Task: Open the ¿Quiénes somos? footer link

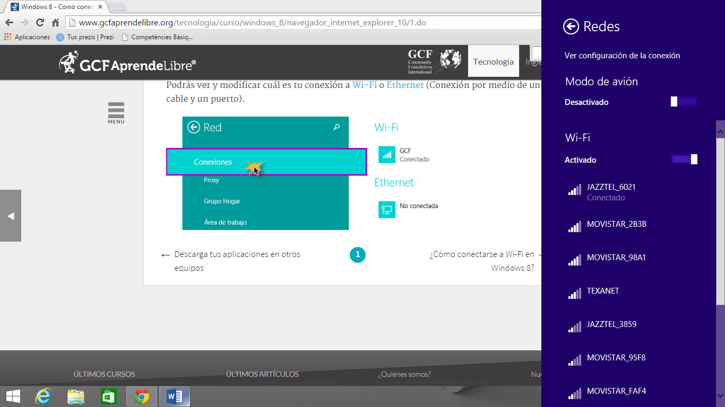Action: (404, 374)
